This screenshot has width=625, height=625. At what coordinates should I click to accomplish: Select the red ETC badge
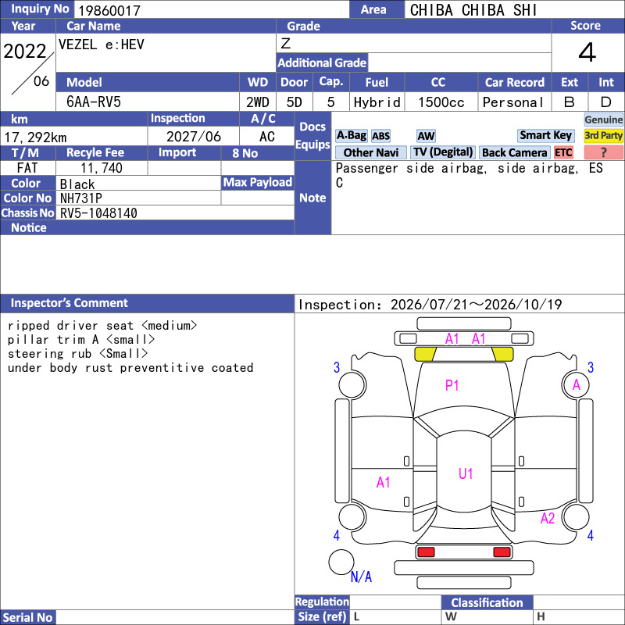[563, 152]
